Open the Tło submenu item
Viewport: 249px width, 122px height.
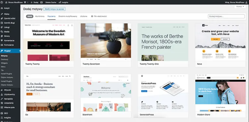(2, 71)
